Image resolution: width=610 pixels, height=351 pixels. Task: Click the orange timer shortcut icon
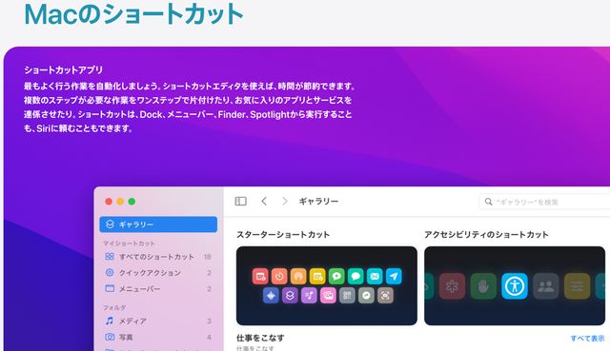279,277
